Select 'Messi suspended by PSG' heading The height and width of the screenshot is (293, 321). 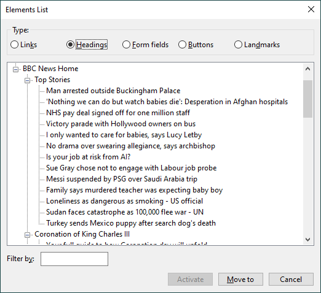tap(122, 179)
